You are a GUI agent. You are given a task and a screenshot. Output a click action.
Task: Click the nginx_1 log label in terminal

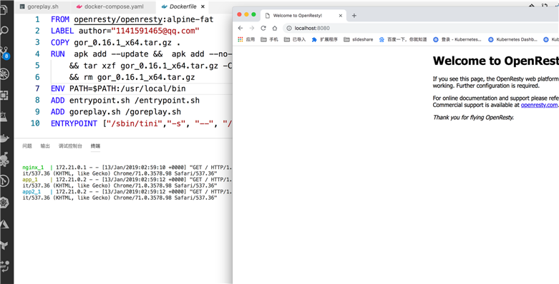tap(33, 168)
